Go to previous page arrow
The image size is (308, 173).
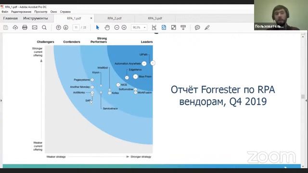[x=58, y=27]
